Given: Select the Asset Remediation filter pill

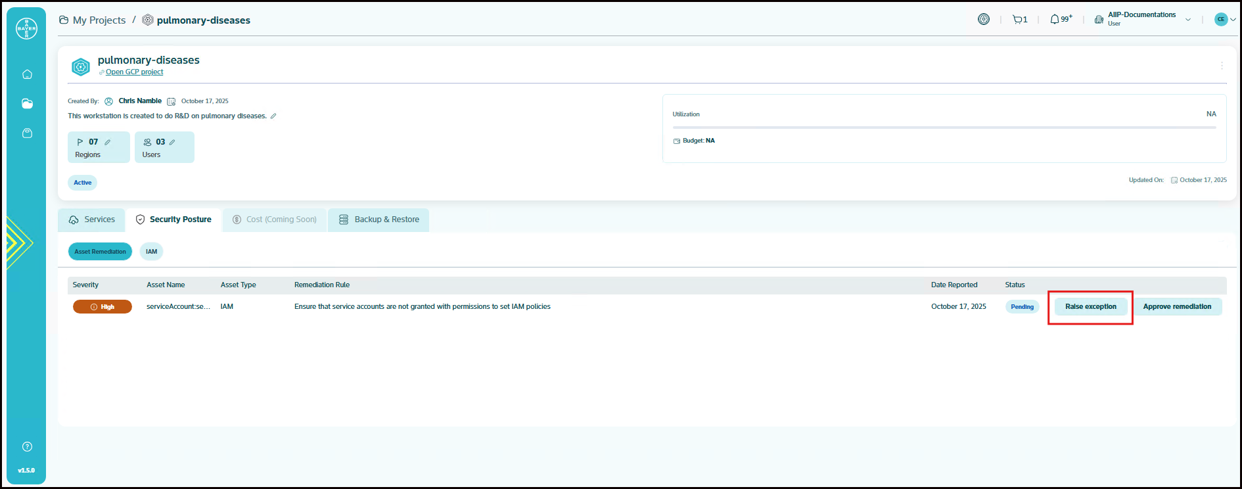Looking at the screenshot, I should 100,252.
